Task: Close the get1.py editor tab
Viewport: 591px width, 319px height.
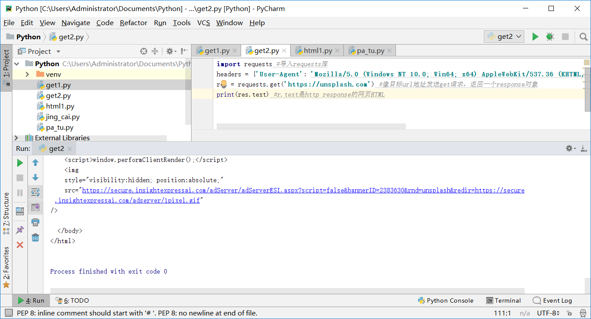Action: [235, 51]
